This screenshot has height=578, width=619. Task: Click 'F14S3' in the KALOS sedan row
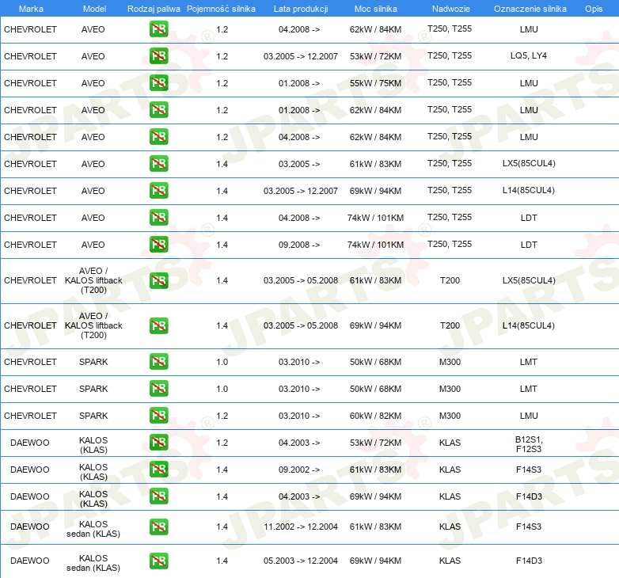coord(529,527)
